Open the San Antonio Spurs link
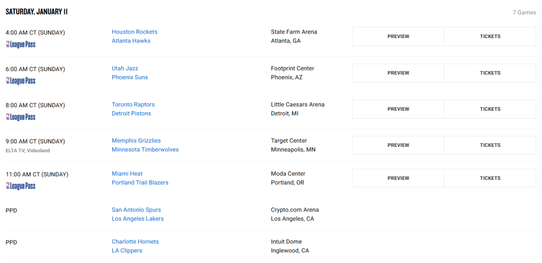542x263 pixels. point(136,210)
